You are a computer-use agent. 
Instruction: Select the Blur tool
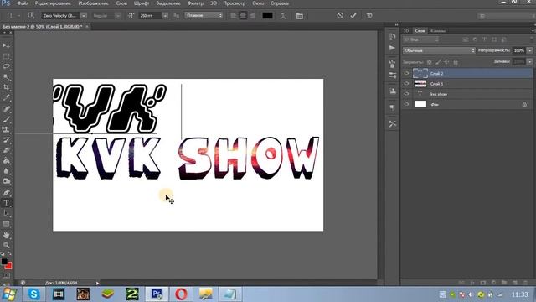[6, 171]
